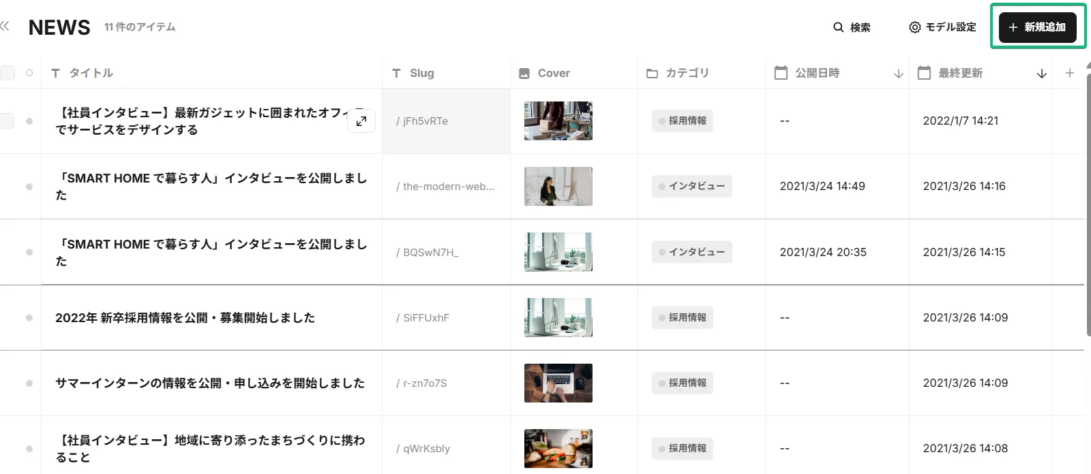Click インタビュー tag in the-modern-web row
Viewport: 1091px width, 474px height.
pos(692,186)
